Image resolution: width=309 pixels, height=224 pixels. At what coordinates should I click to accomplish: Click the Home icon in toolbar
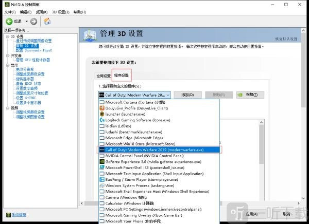[x=47, y=21]
